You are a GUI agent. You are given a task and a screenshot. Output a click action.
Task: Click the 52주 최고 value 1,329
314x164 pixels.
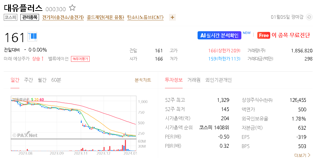pyautogui.click(x=223, y=100)
